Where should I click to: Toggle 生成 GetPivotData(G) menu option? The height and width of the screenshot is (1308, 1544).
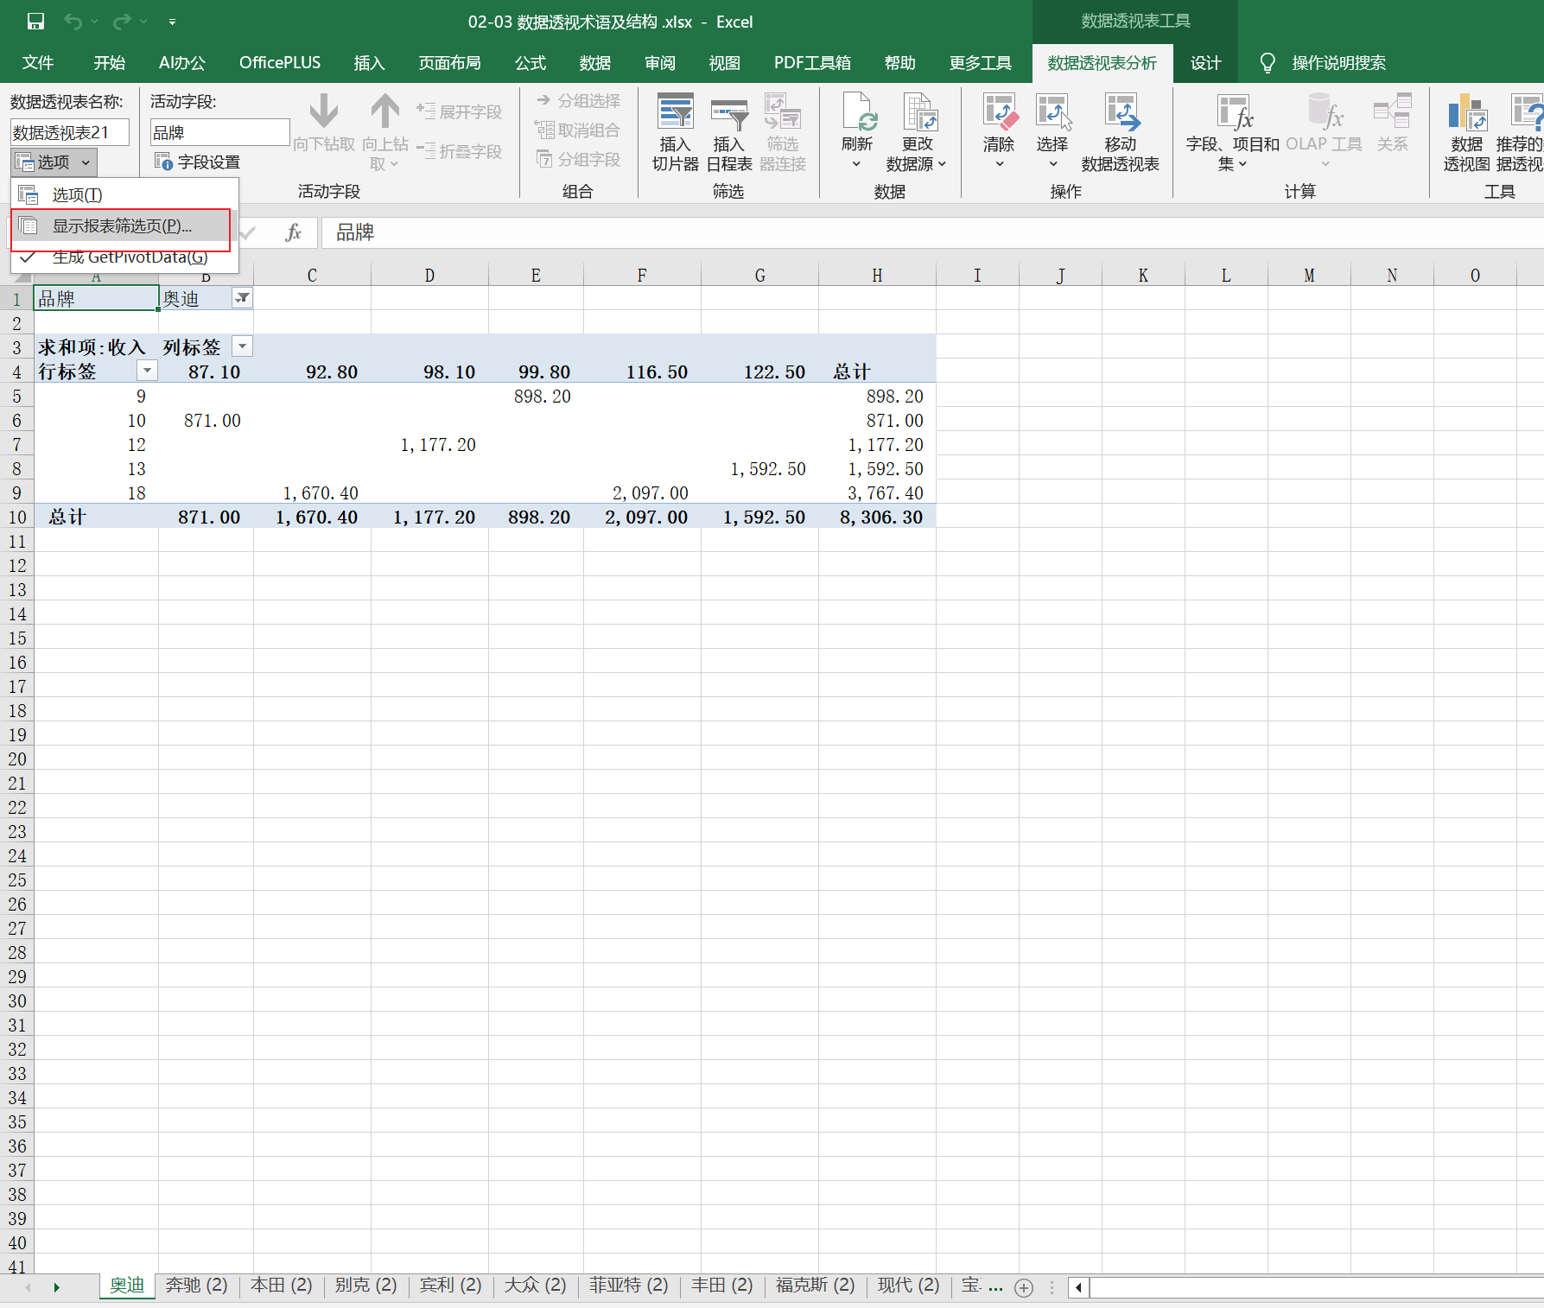(124, 257)
